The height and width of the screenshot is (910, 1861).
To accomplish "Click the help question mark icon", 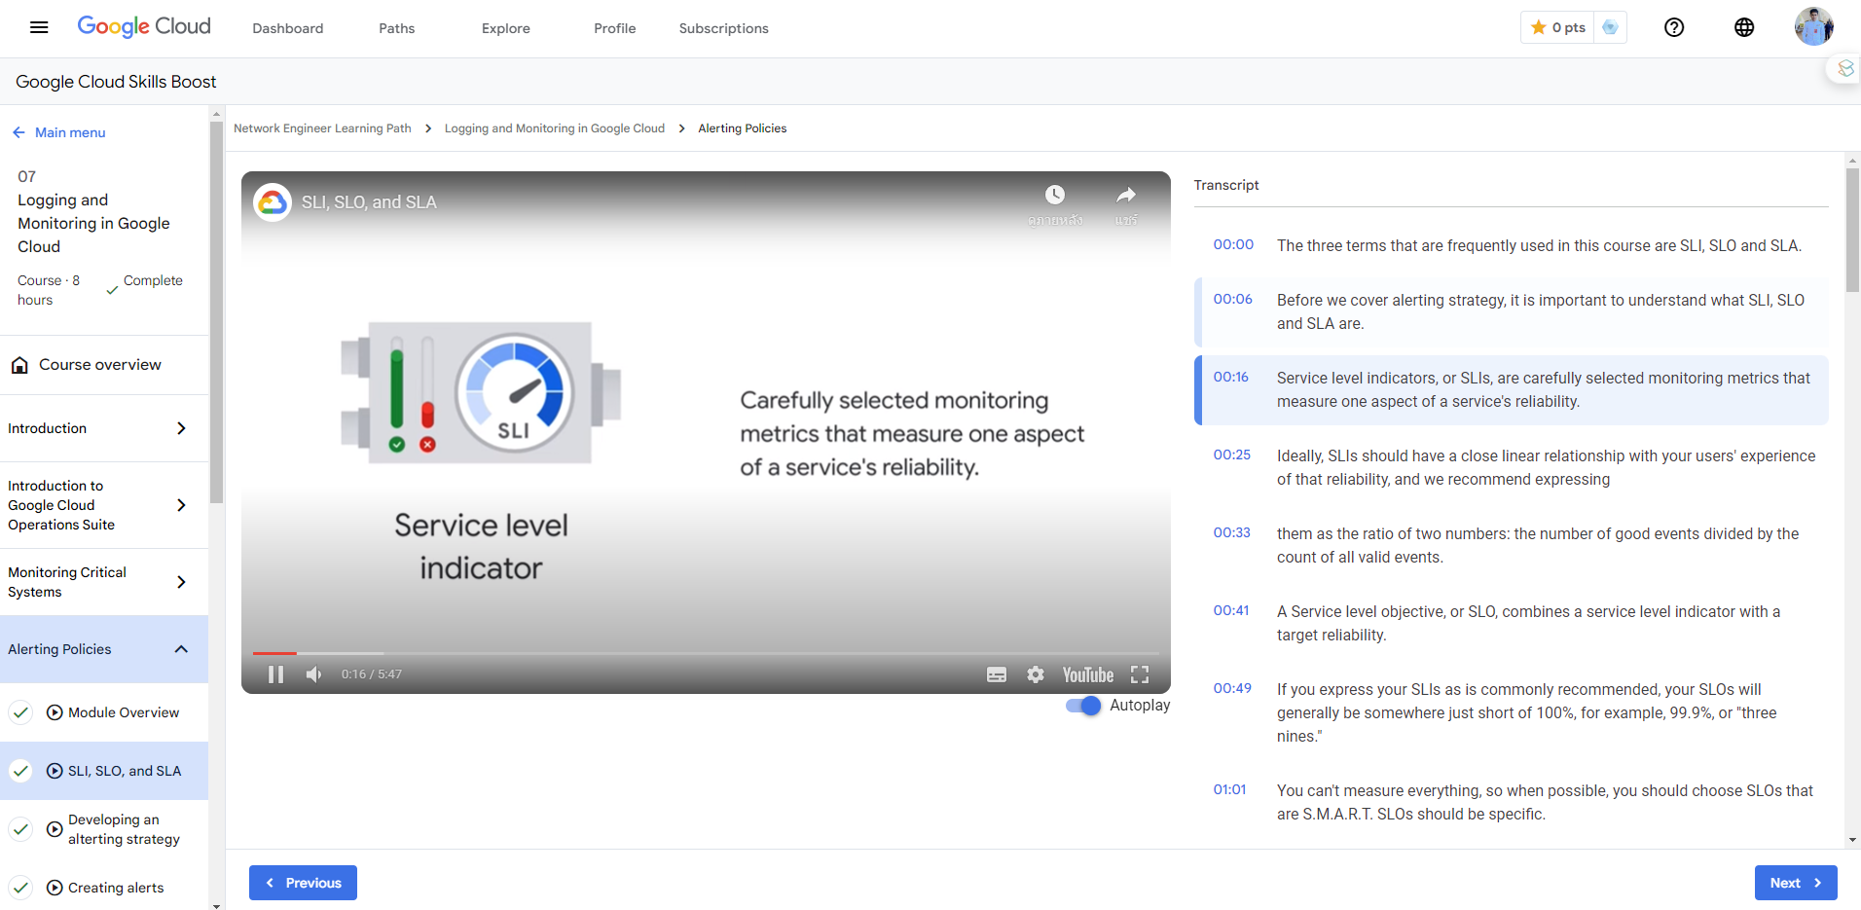I will (x=1673, y=27).
